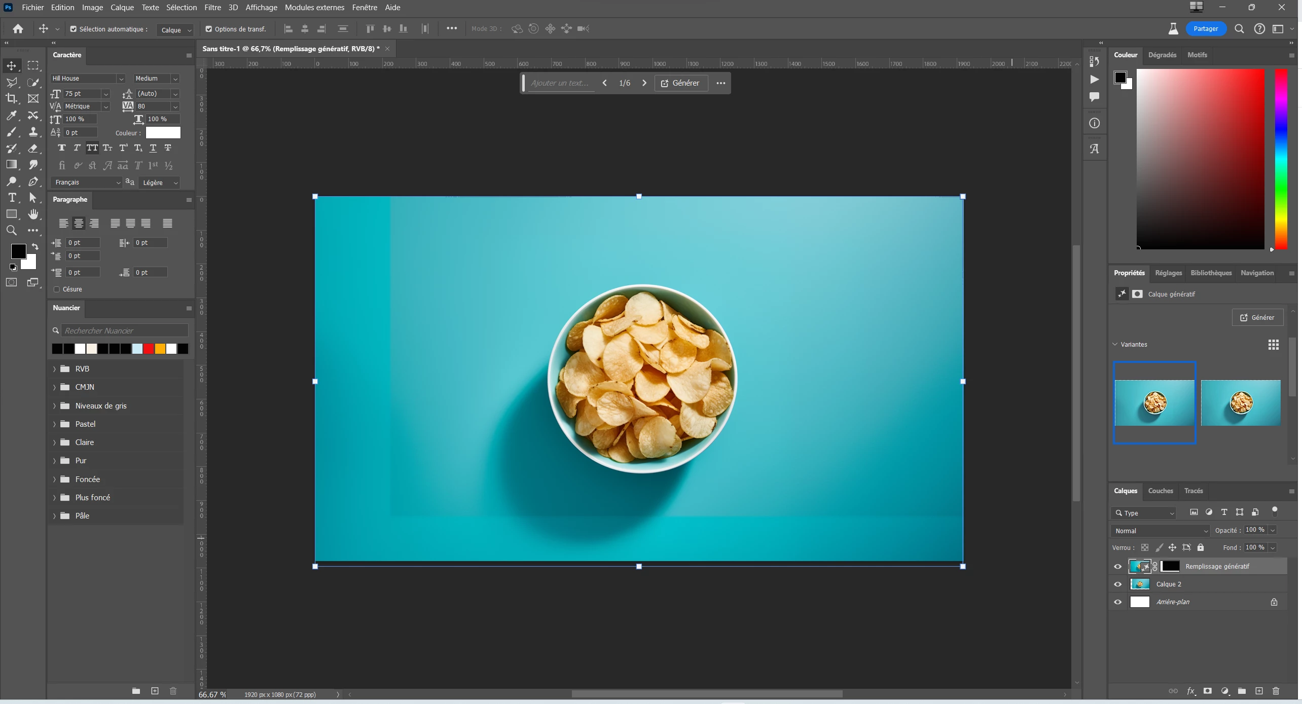Expand the Pastel swatch folder
This screenshot has height=704, width=1302.
coord(55,424)
